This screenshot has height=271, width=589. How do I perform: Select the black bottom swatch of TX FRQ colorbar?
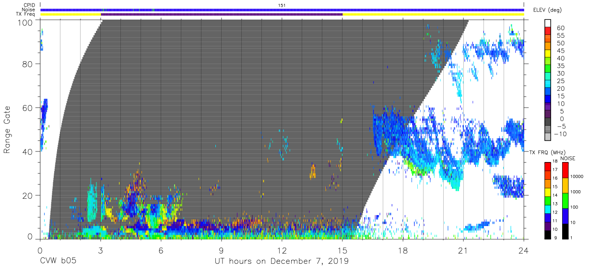coord(547,235)
